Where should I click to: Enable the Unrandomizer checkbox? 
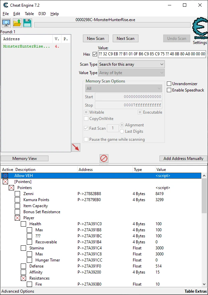point(169,84)
